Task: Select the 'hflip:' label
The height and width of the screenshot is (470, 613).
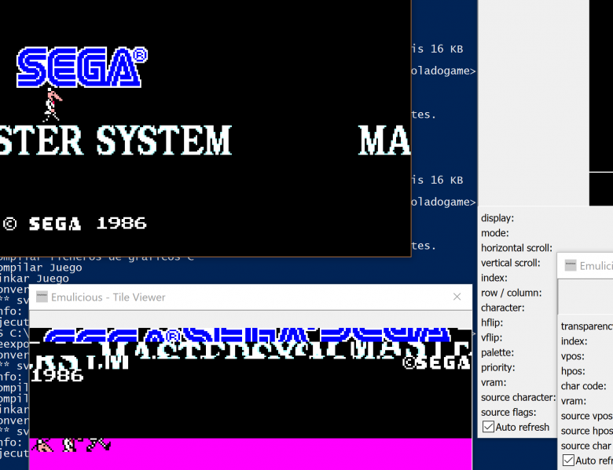Action: (x=492, y=322)
